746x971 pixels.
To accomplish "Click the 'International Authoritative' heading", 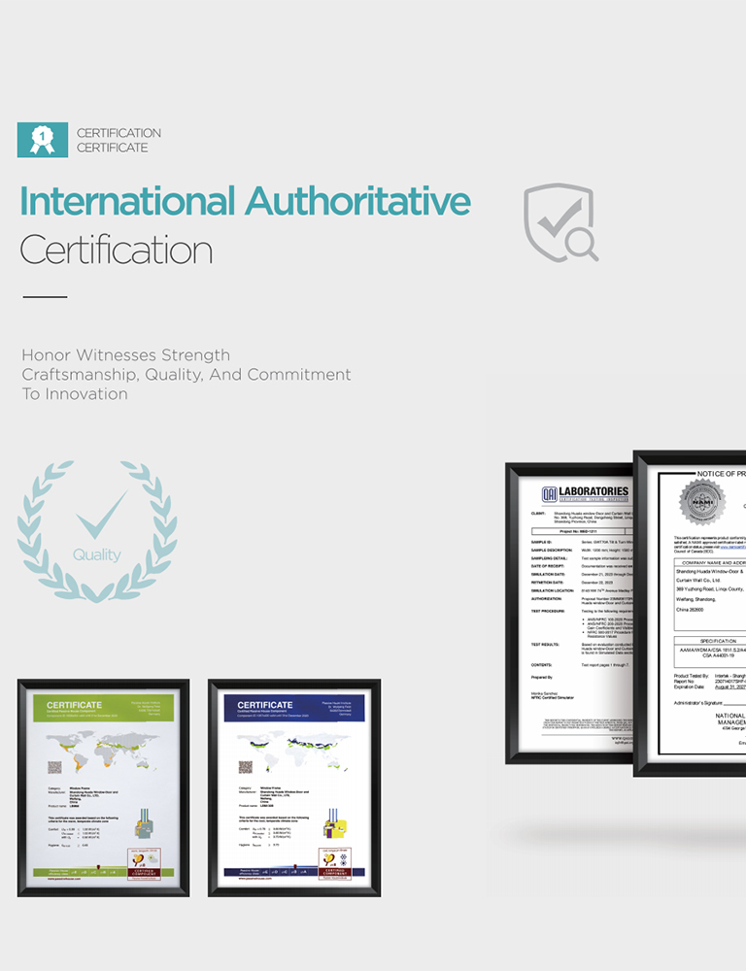I will pyautogui.click(x=246, y=201).
